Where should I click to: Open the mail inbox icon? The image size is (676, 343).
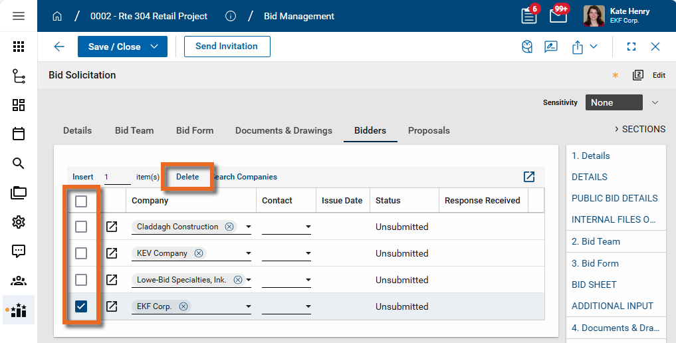click(558, 16)
